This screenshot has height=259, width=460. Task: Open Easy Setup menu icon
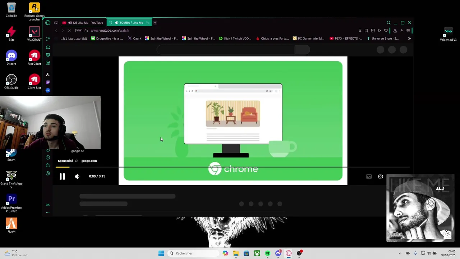(408, 31)
